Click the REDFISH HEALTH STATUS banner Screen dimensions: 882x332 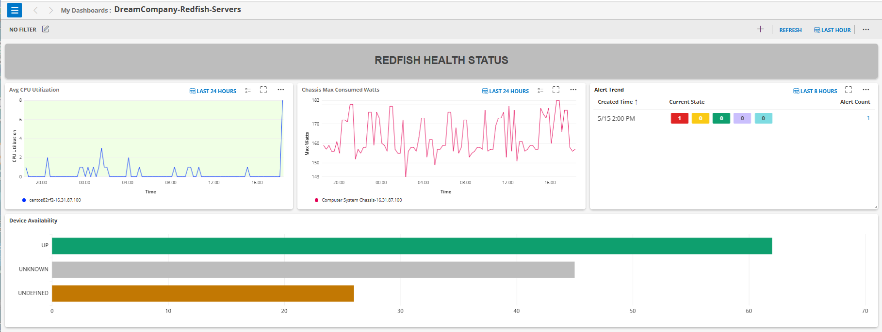point(441,61)
